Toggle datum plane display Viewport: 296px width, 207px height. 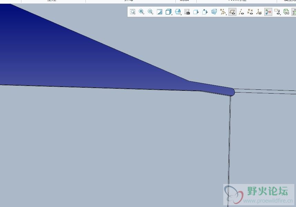232,12
